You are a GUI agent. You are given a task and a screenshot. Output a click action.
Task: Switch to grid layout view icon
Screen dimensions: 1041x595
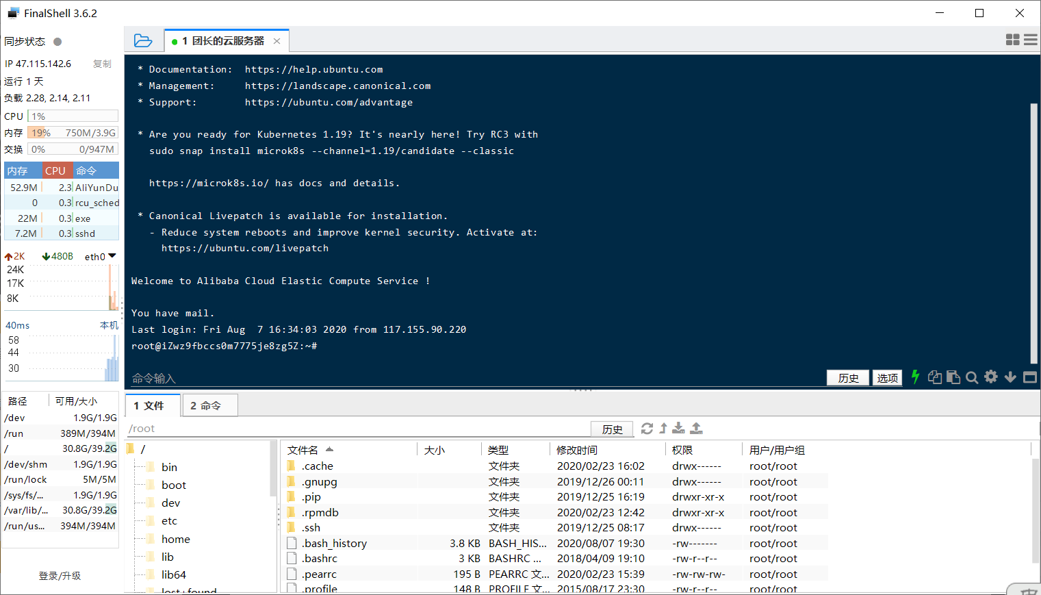coord(1013,40)
